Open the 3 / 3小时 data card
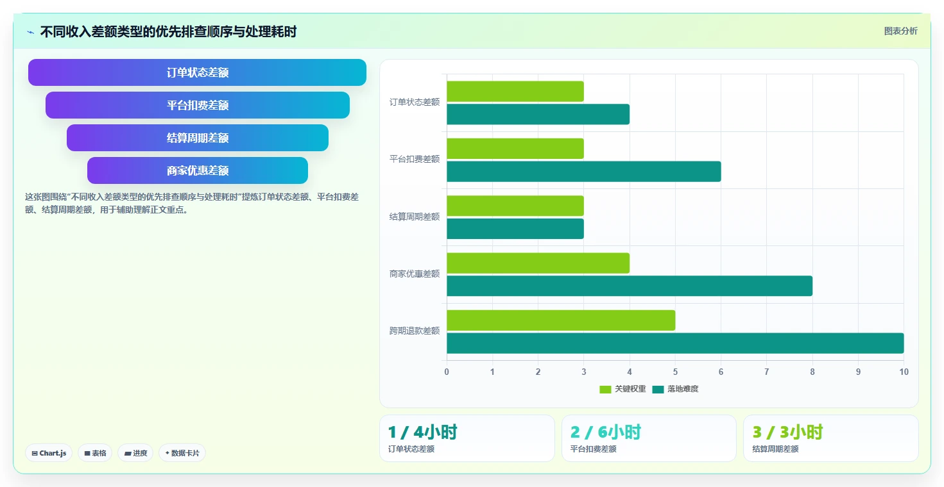 (831, 438)
